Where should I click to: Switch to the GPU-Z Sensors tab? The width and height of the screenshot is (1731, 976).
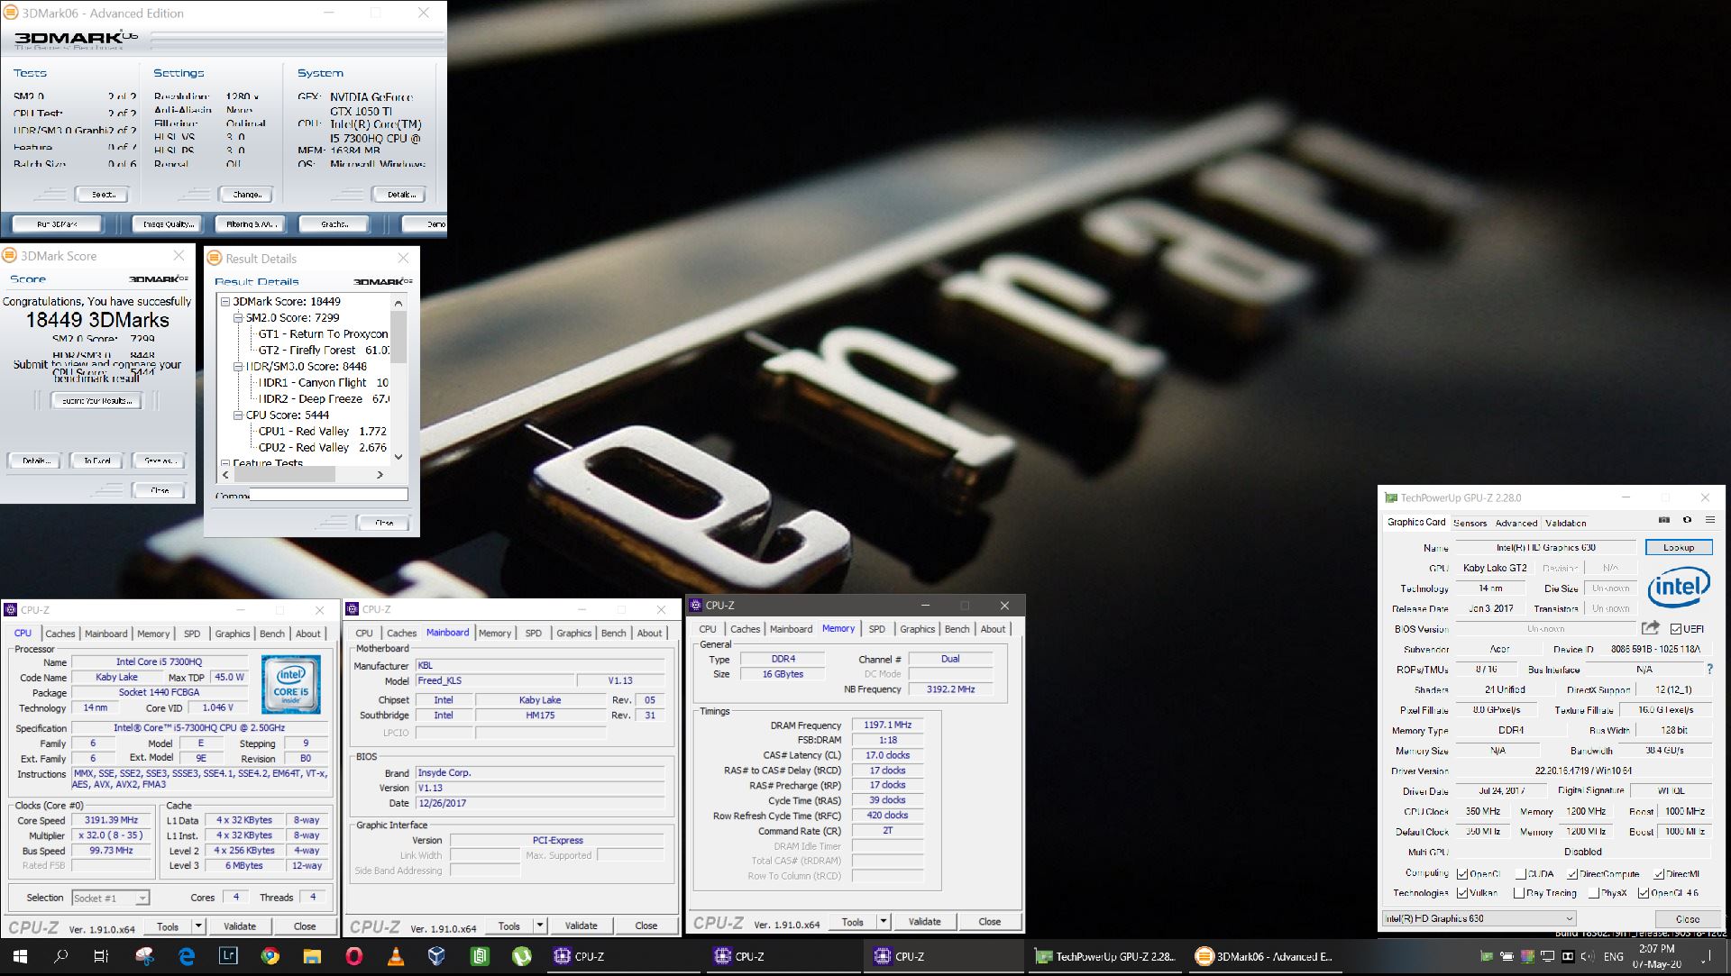coord(1470,523)
